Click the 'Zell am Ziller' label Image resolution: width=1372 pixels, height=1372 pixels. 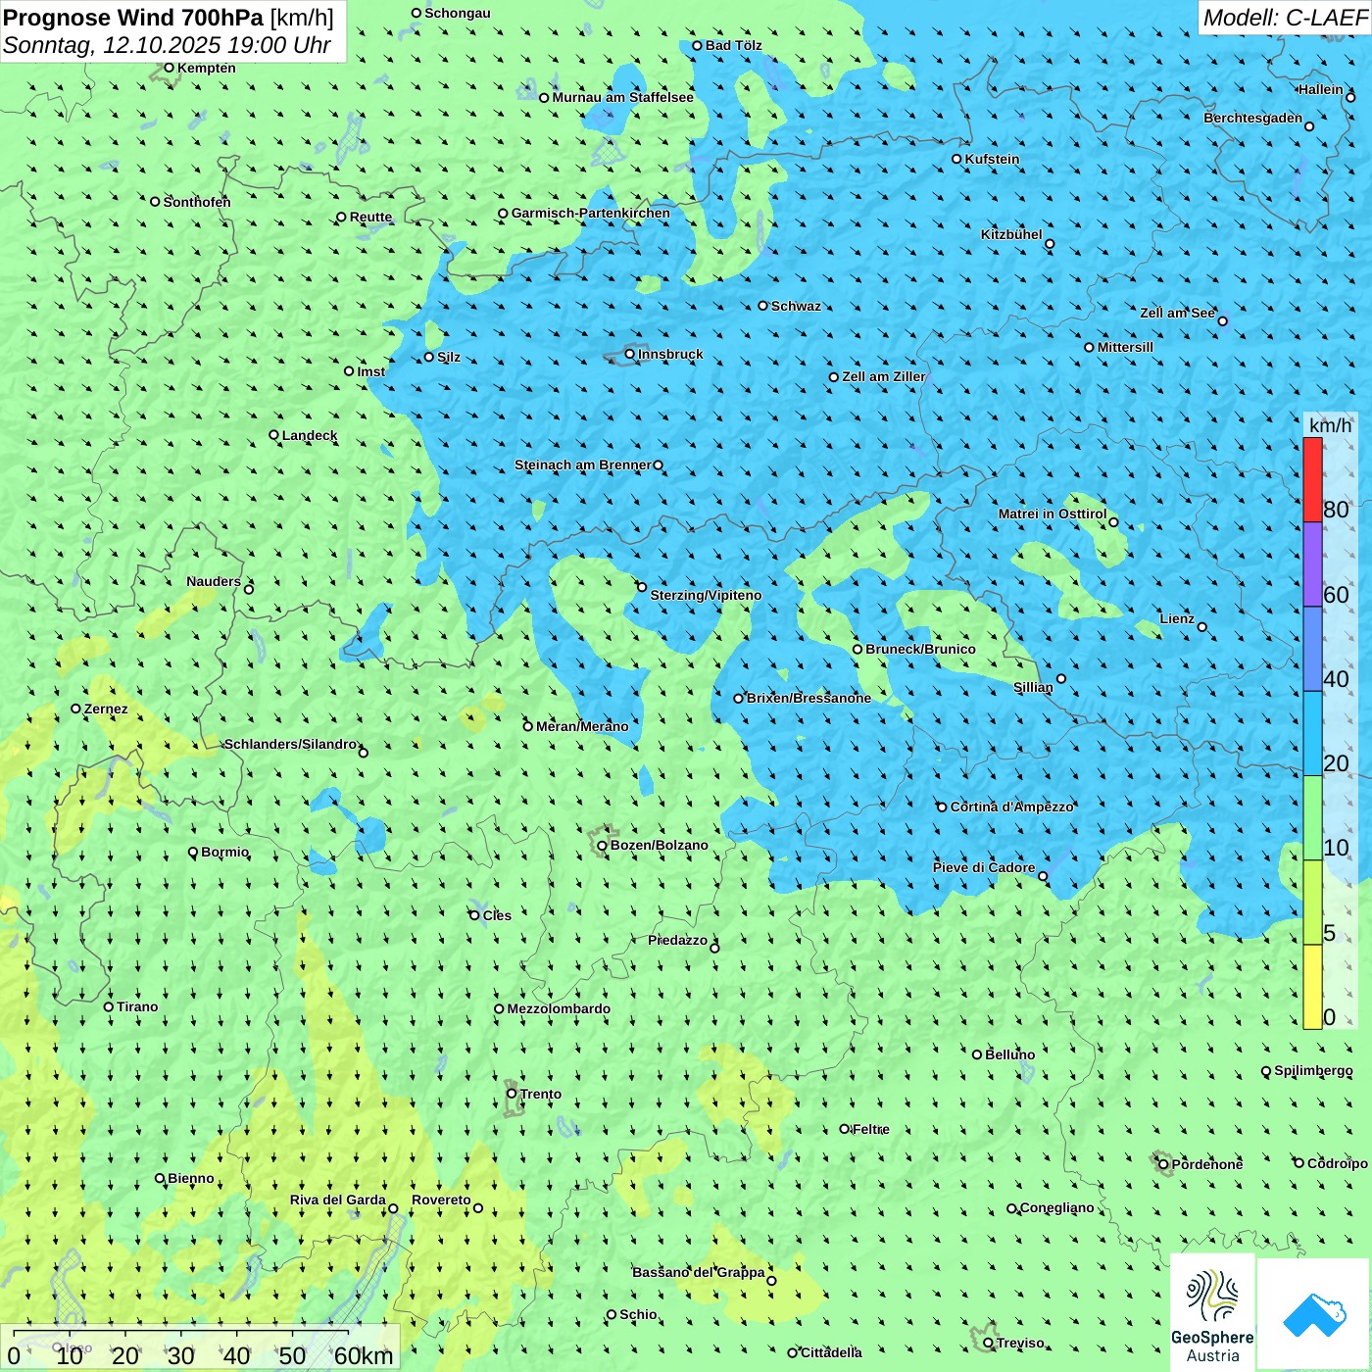pyautogui.click(x=884, y=376)
